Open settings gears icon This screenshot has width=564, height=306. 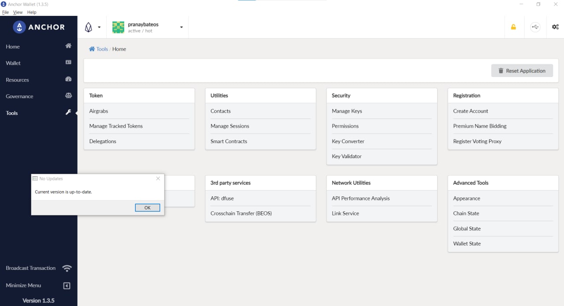(555, 27)
